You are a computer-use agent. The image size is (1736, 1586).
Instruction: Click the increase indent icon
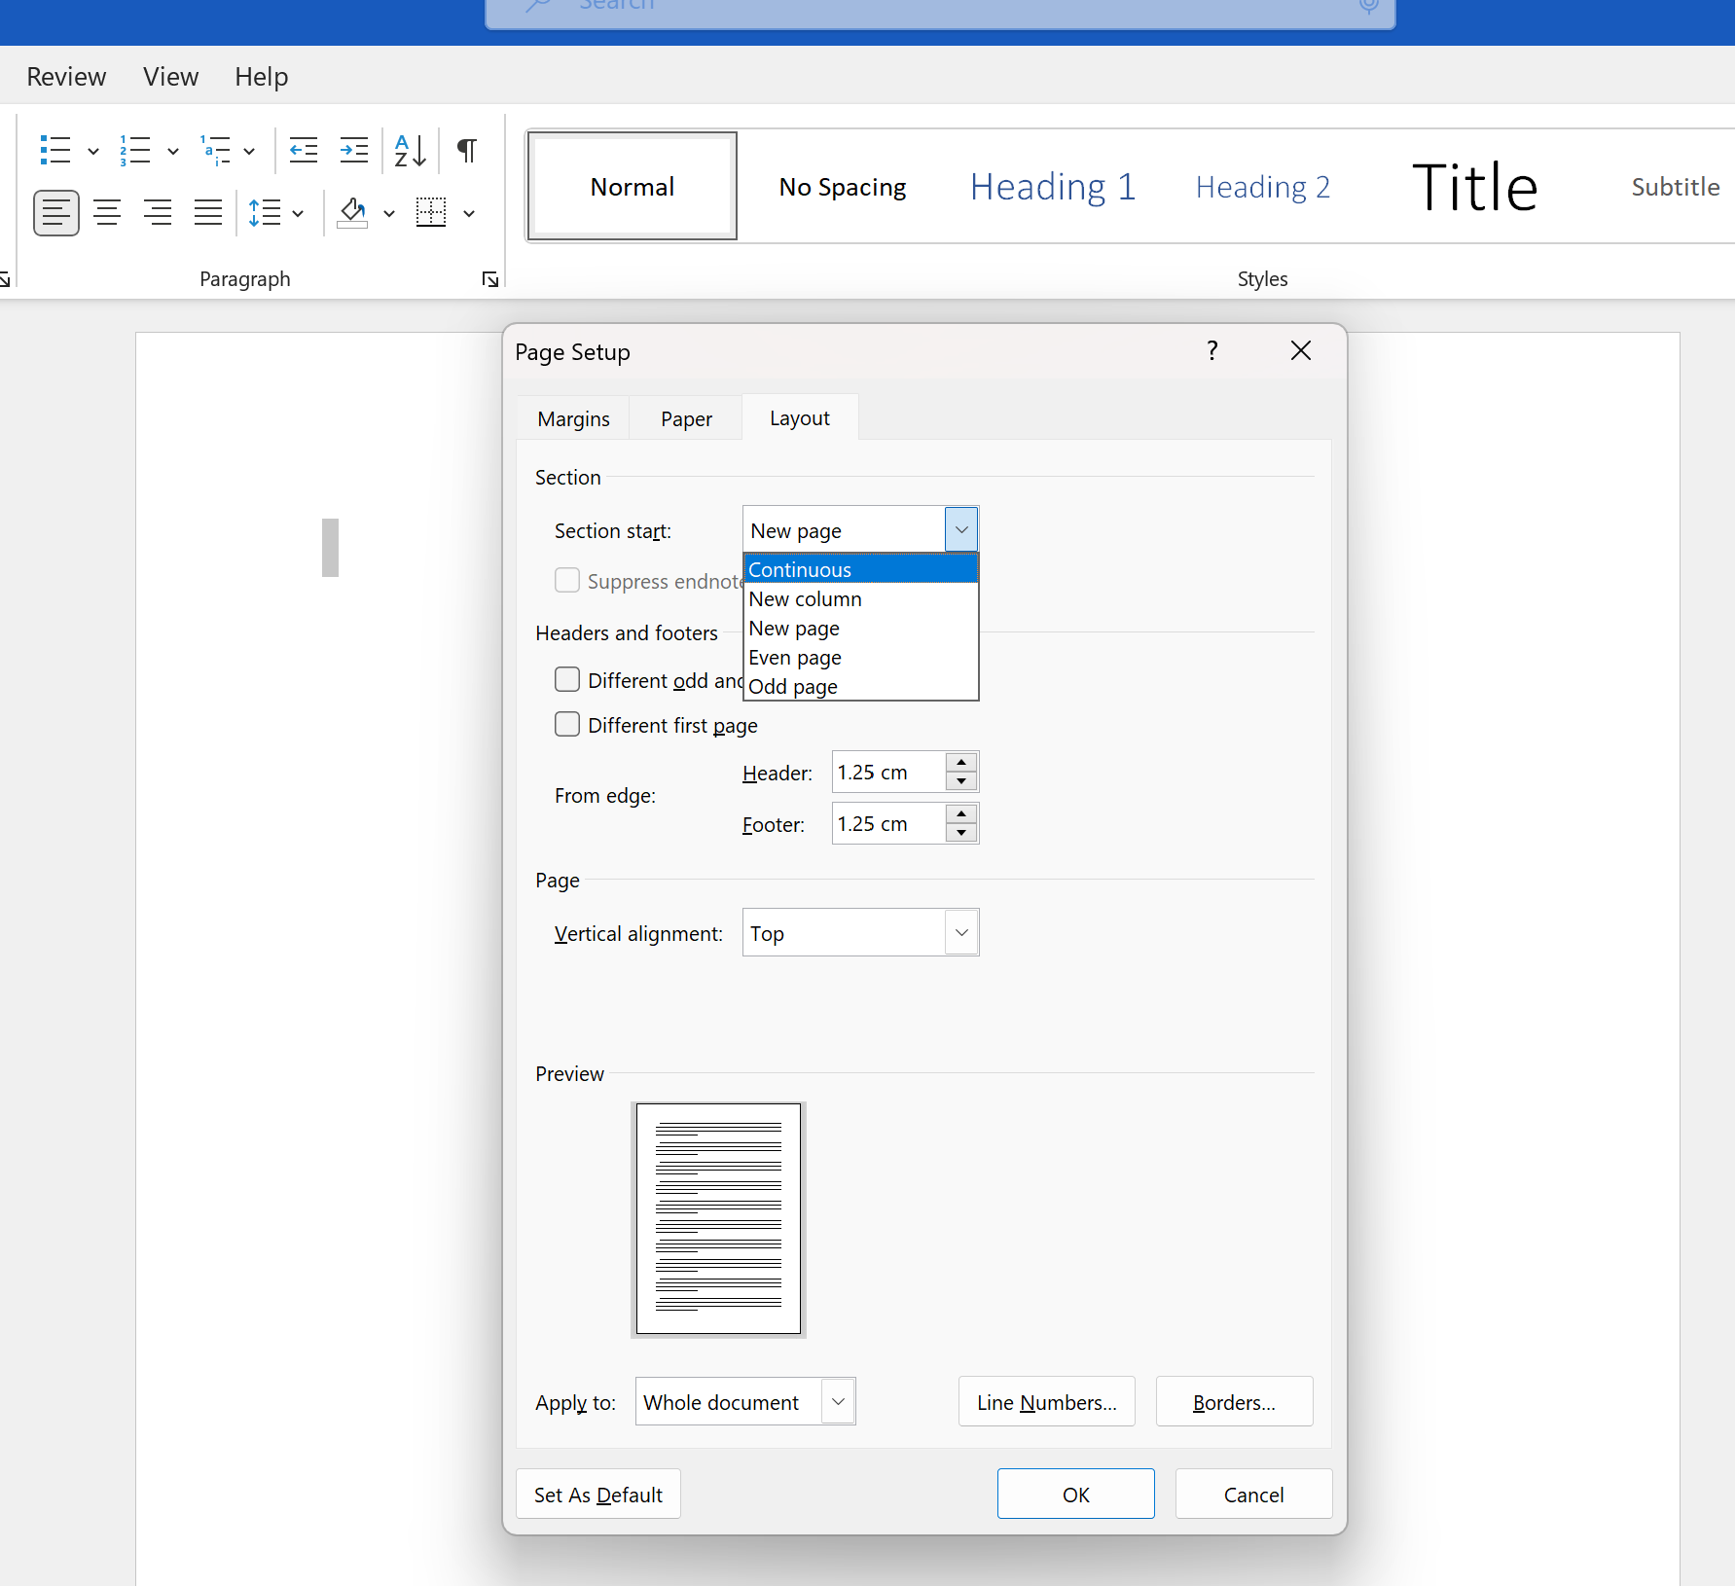click(353, 151)
